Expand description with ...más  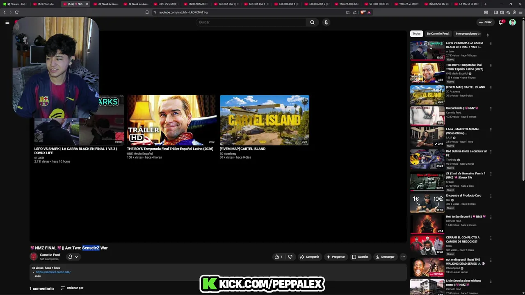coord(37,276)
